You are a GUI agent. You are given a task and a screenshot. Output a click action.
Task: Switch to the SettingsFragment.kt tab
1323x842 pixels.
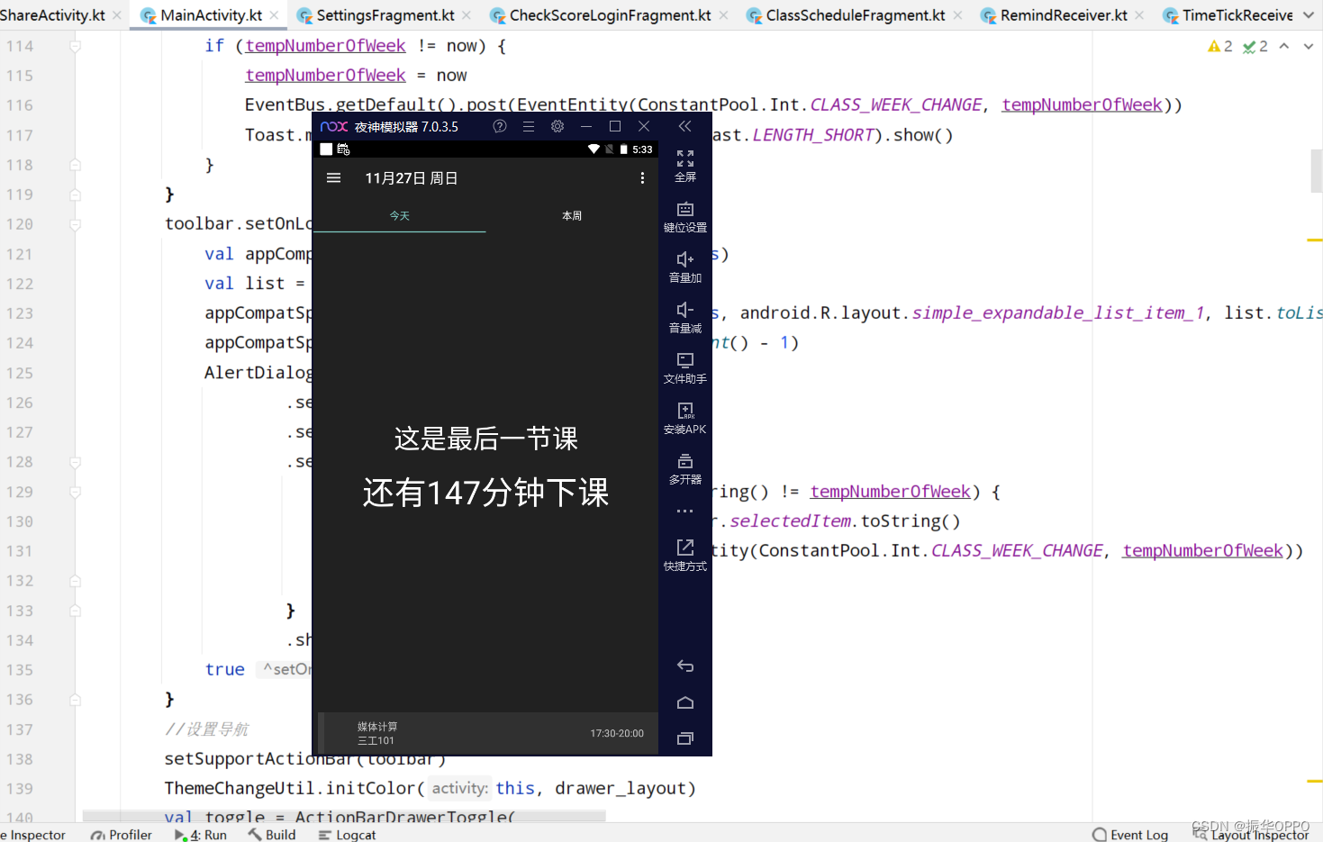[385, 15]
